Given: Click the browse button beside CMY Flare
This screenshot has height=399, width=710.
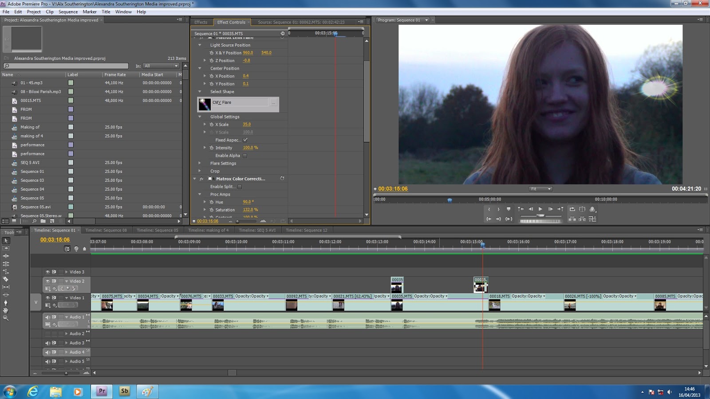Looking at the screenshot, I should coord(273,103).
